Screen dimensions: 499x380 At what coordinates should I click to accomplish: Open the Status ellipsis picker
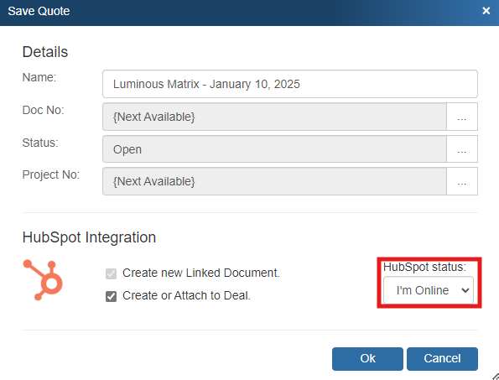point(462,149)
